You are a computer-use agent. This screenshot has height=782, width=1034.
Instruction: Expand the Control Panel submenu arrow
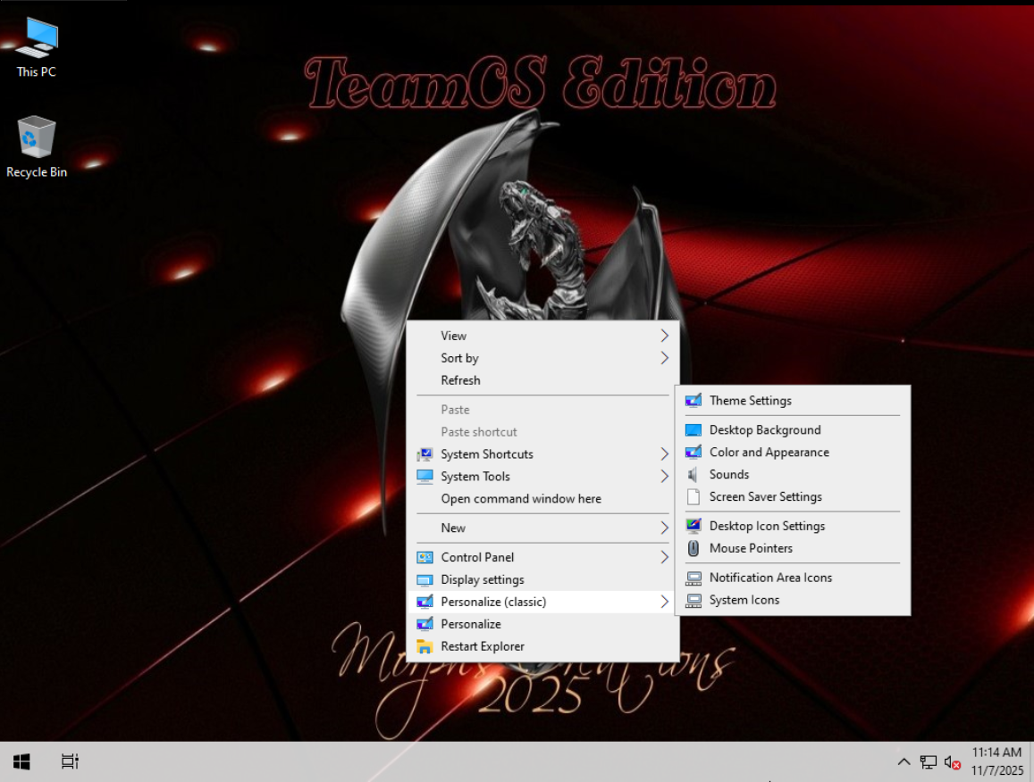(664, 557)
